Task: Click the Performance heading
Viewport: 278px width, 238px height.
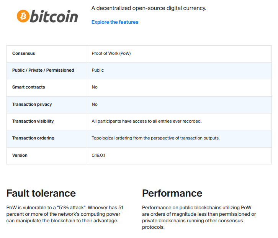Action: coord(172,193)
